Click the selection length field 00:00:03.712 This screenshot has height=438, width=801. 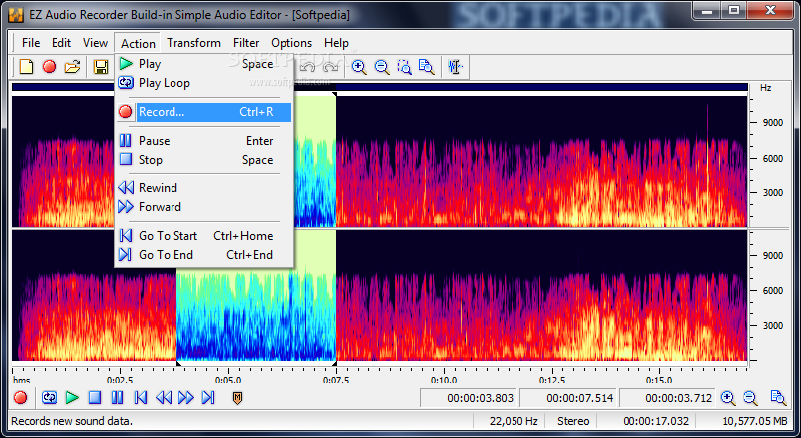pyautogui.click(x=667, y=398)
